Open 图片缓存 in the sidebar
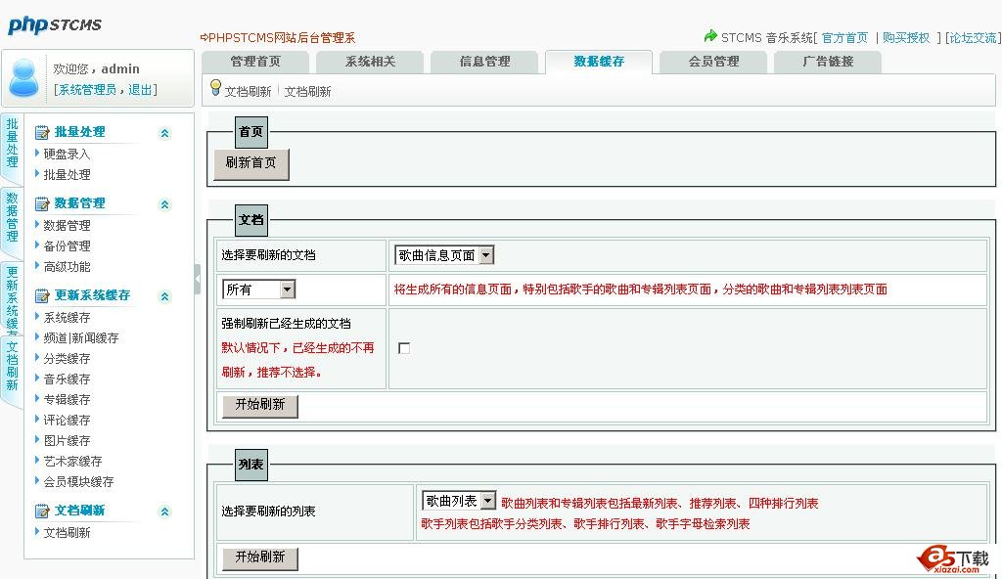Screen dimensions: 1002x579 (67, 440)
